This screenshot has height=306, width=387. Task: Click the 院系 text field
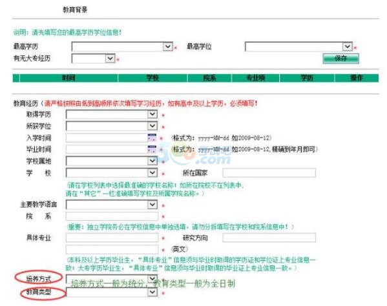click(x=112, y=216)
